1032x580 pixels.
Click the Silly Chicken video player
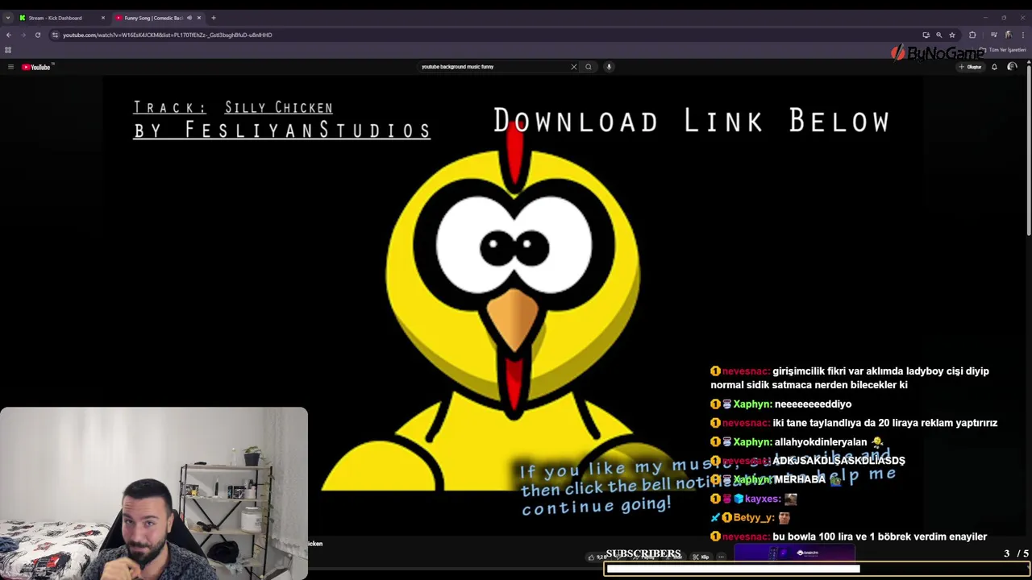[513, 306]
